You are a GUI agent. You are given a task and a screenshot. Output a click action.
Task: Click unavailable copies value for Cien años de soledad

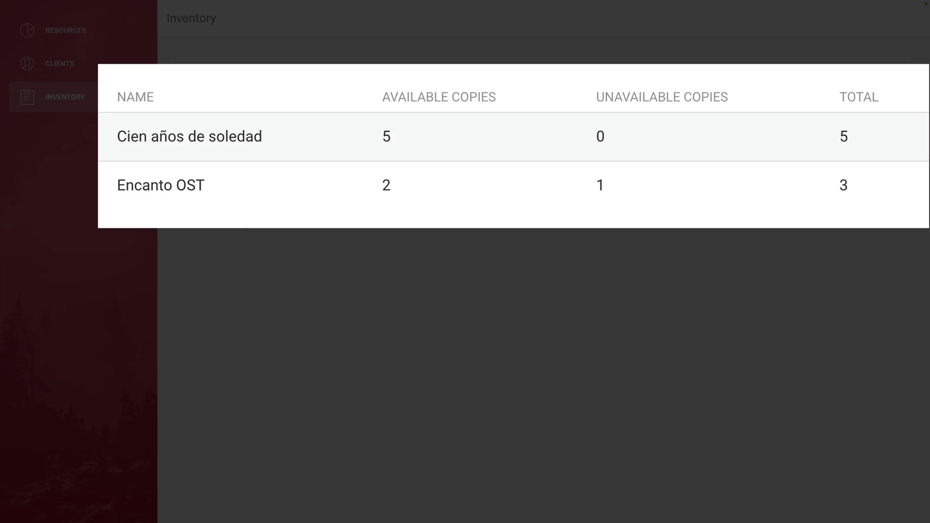tap(600, 137)
